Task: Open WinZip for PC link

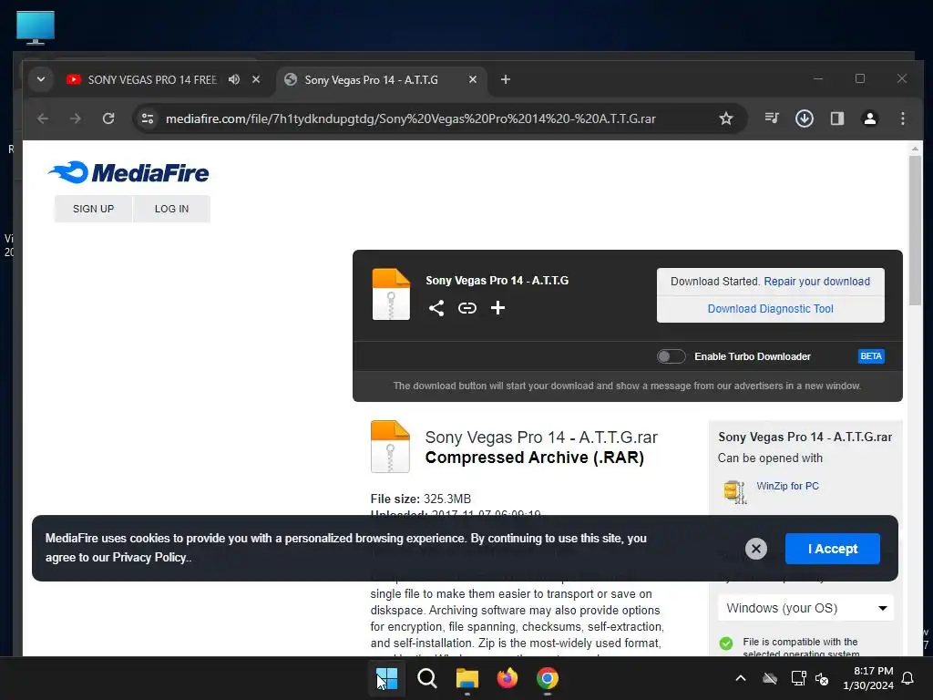Action: point(787,487)
